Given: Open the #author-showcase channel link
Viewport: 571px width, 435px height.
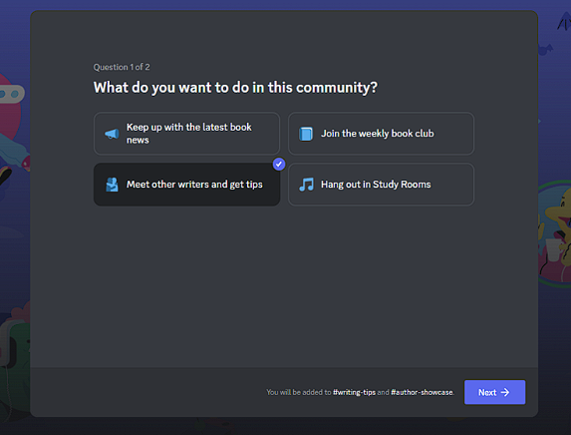Looking at the screenshot, I should pyautogui.click(x=422, y=392).
